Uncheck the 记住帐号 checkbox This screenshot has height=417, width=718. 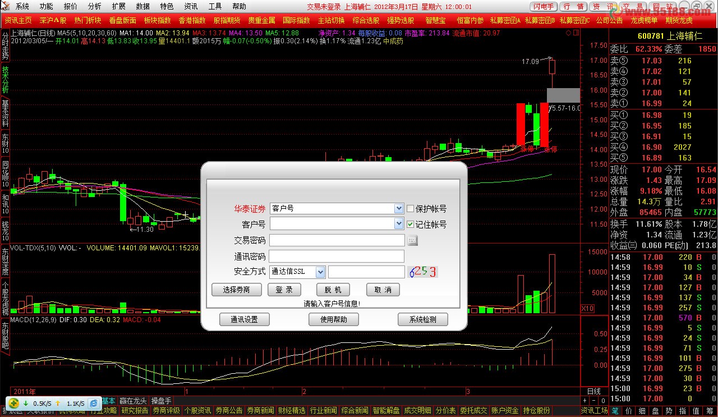[411, 224]
